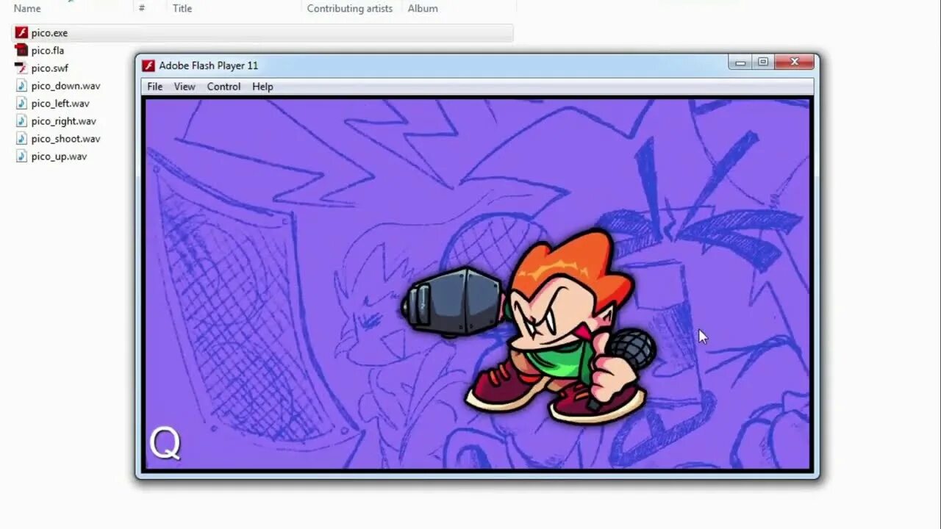The width and height of the screenshot is (941, 529).
Task: Click the pico_down.wav audio icon
Action: [21, 86]
